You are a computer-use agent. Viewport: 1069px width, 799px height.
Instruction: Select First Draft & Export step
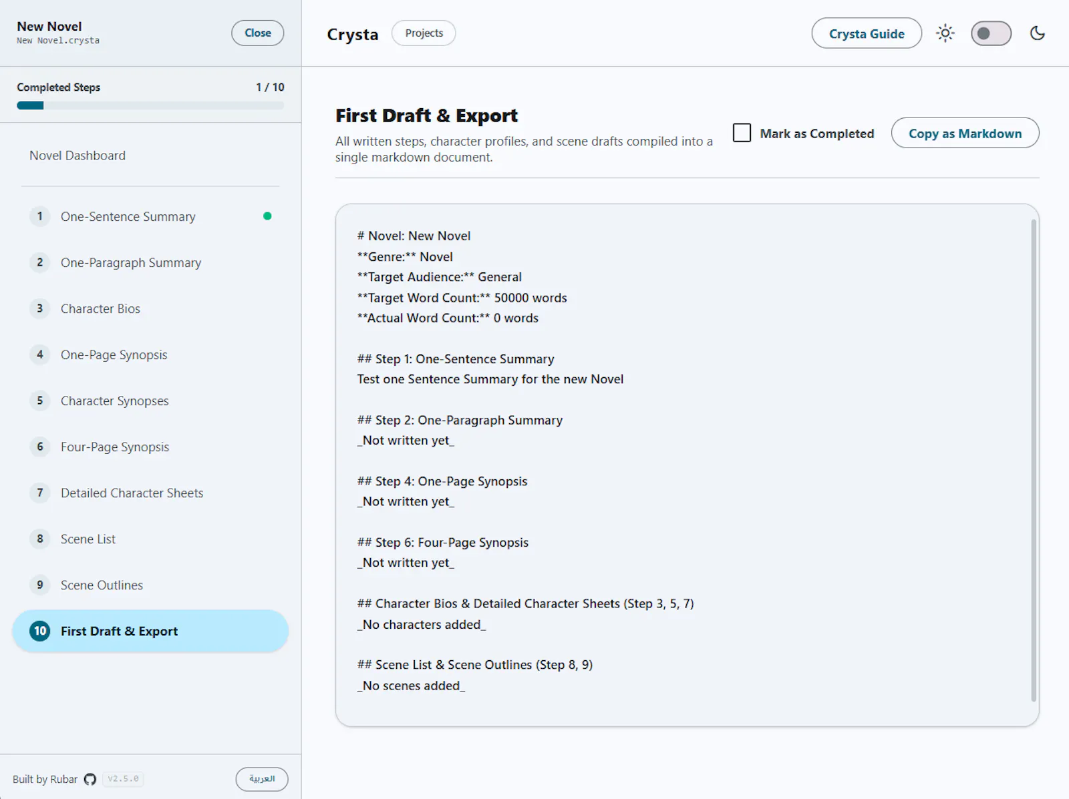pyautogui.click(x=150, y=631)
